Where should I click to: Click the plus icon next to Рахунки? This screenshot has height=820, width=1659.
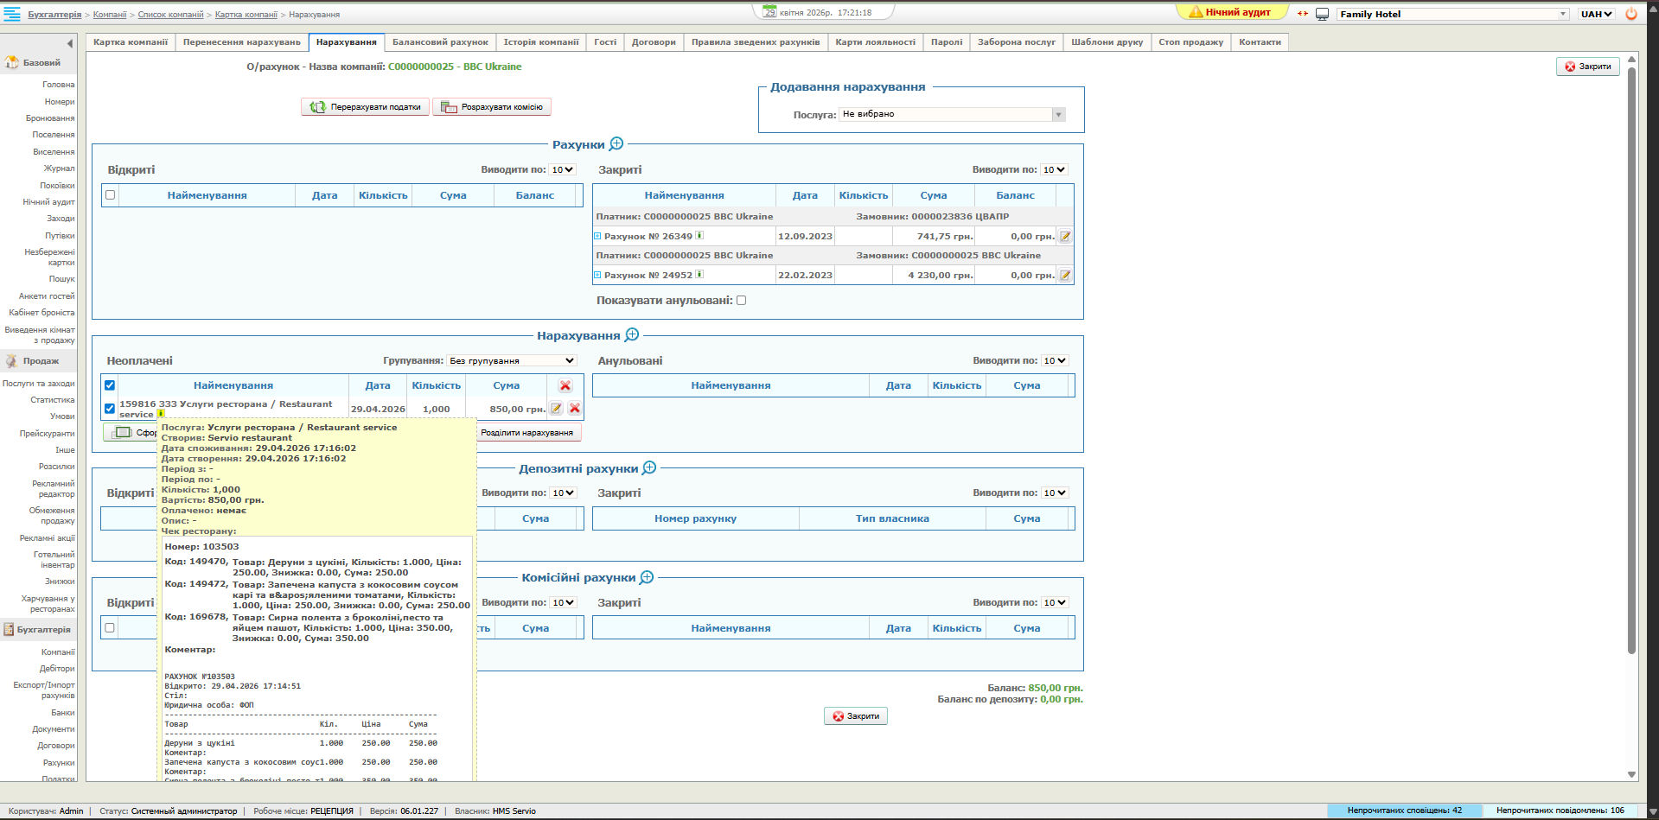(616, 143)
